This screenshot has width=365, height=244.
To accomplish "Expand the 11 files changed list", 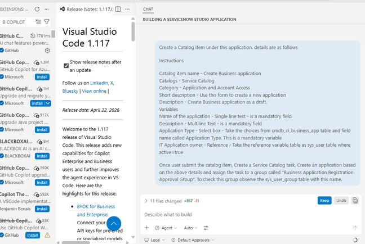I will tap(146, 201).
